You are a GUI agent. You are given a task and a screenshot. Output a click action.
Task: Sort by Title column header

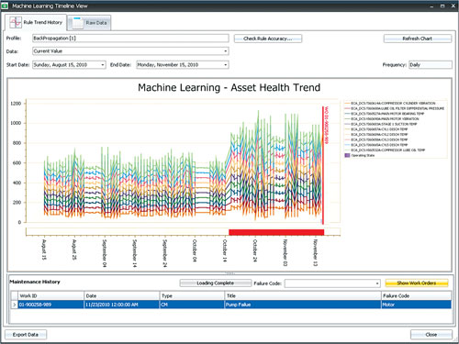pos(303,295)
